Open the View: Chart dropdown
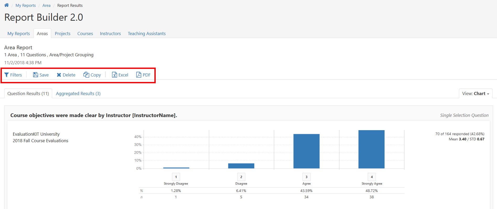The width and height of the screenshot is (497, 209). coord(476,93)
